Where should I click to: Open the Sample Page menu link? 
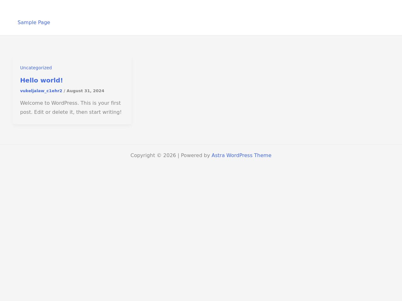pos(34,22)
